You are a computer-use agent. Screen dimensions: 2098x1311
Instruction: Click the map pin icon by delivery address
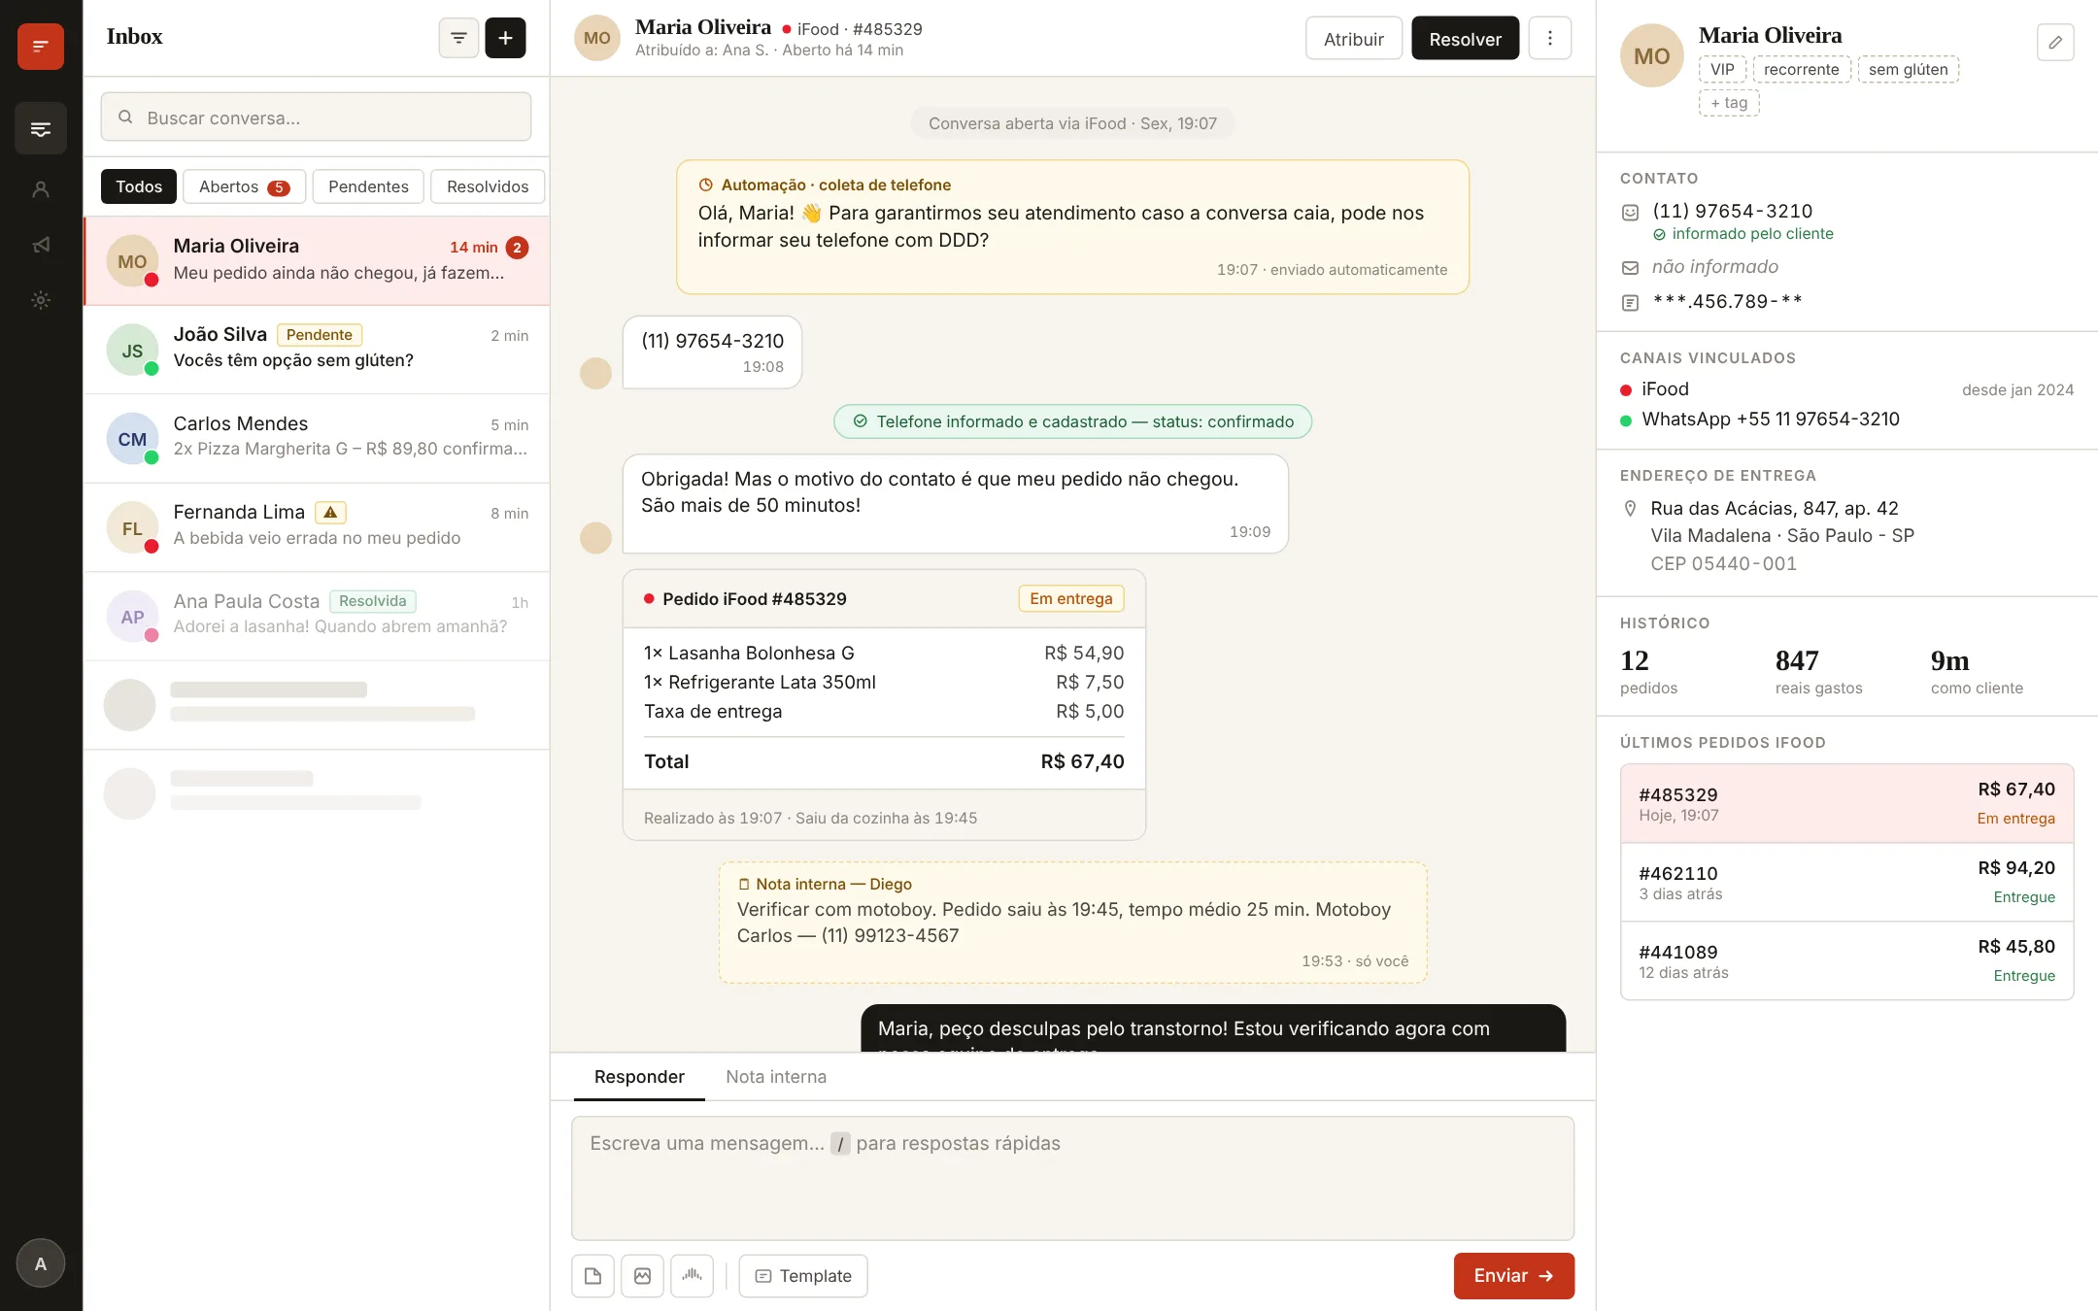(x=1631, y=509)
